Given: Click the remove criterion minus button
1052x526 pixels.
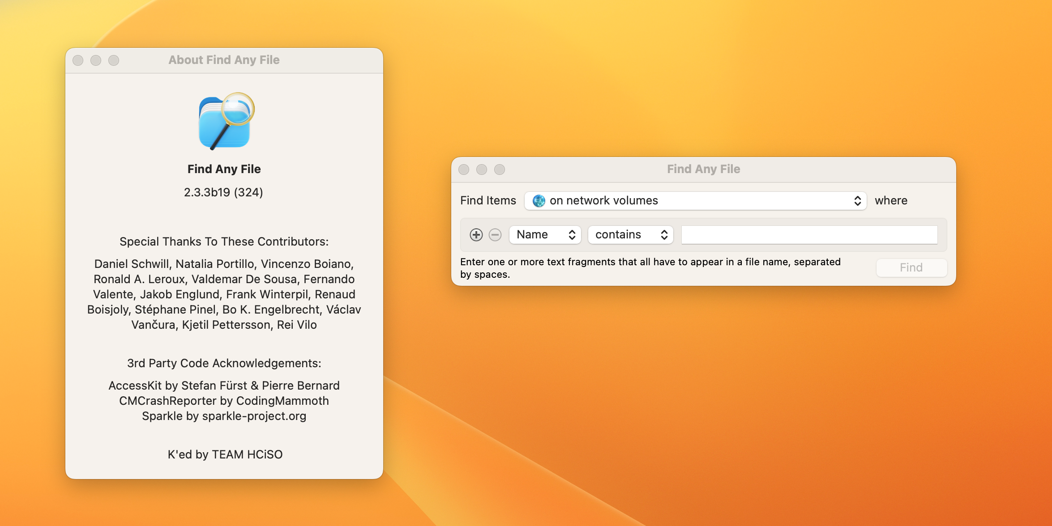Looking at the screenshot, I should (495, 235).
